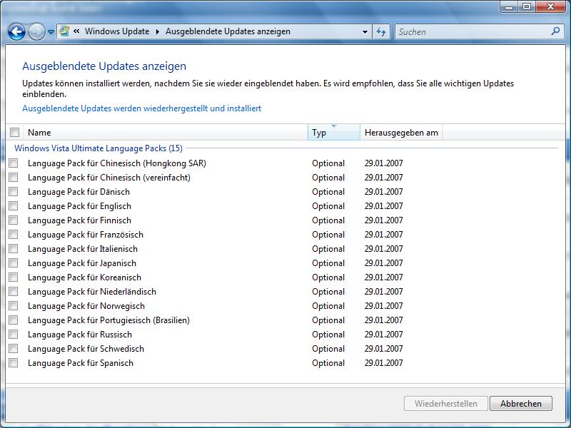Viewport: 571px width, 428px height.
Task: Select row text Language Pack für Englisch
Action: (x=79, y=206)
